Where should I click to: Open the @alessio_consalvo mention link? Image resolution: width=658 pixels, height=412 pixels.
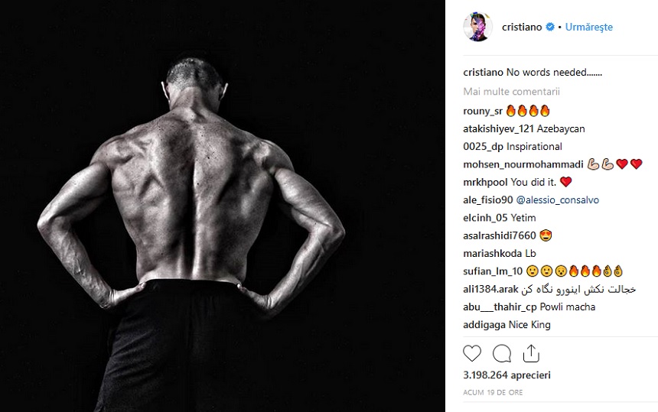coord(557,200)
